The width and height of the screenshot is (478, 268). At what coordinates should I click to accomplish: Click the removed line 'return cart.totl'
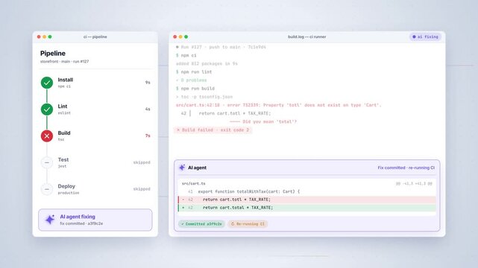click(x=306, y=200)
